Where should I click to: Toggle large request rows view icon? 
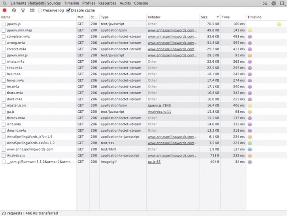coord(32,10)
